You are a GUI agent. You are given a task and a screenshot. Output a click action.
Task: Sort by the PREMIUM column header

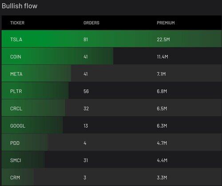coord(166,23)
